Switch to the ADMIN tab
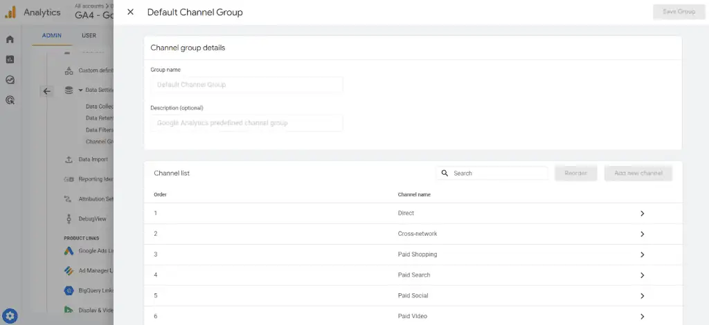 [x=51, y=36]
